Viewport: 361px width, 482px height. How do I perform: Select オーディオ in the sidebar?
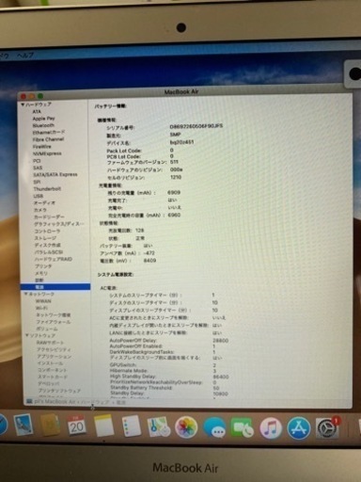click(x=44, y=202)
